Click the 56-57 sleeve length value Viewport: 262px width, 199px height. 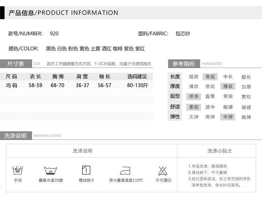pyautogui.click(x=104, y=85)
